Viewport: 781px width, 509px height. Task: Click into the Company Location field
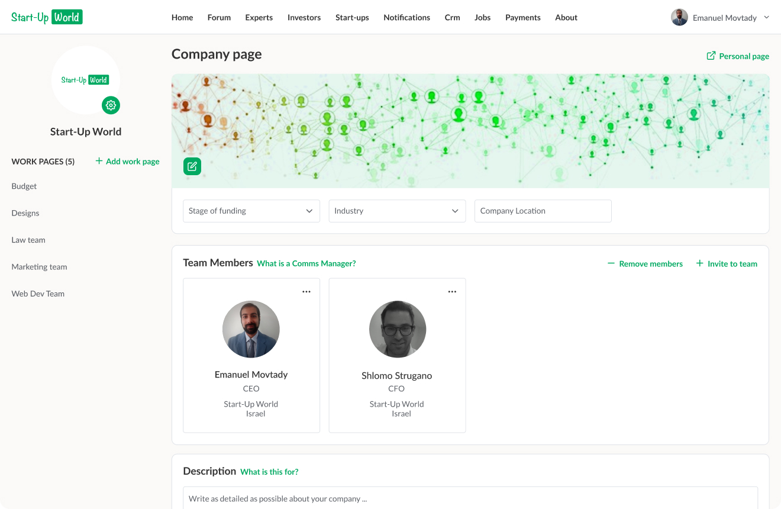coord(543,211)
